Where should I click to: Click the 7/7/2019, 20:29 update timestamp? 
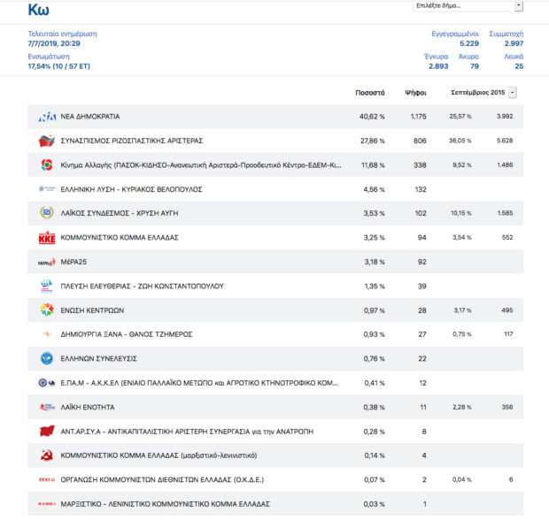coord(54,43)
